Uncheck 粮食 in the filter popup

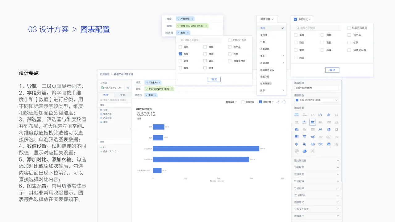181,54
